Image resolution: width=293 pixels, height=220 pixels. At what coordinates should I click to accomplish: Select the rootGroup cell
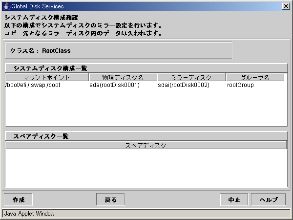pyautogui.click(x=255, y=85)
